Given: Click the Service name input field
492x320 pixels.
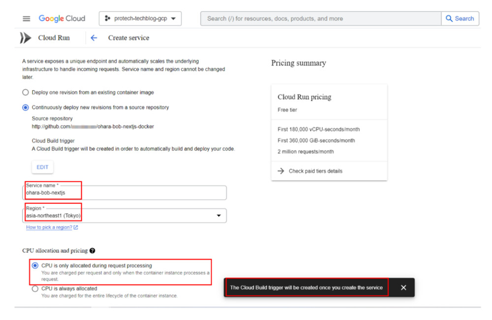Looking at the screenshot, I should pyautogui.click(x=126, y=193).
